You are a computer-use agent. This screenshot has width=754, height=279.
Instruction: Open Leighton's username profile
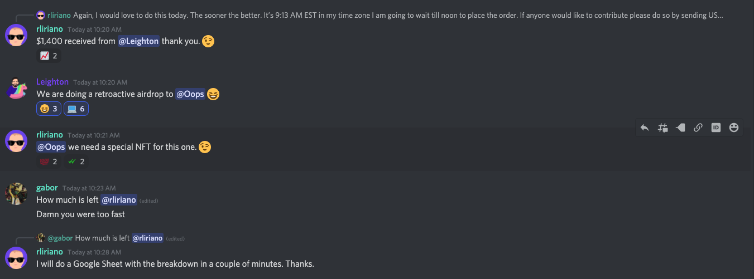click(52, 82)
